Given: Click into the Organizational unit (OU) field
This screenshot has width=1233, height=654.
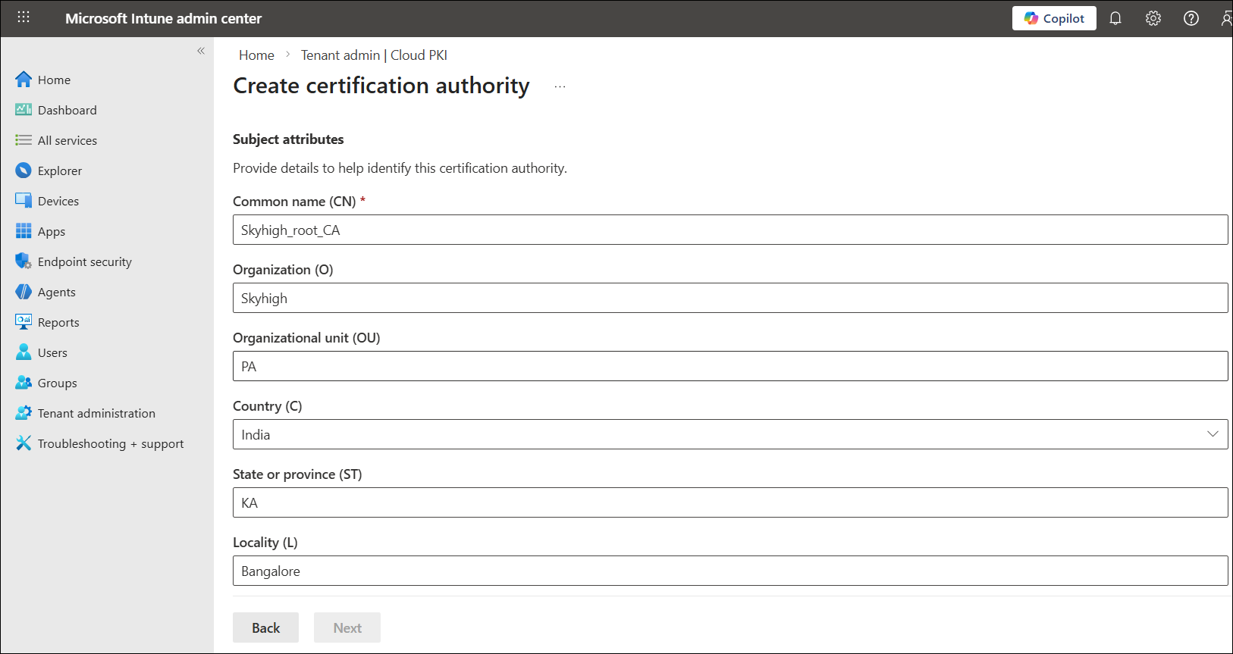Looking at the screenshot, I should coord(730,366).
